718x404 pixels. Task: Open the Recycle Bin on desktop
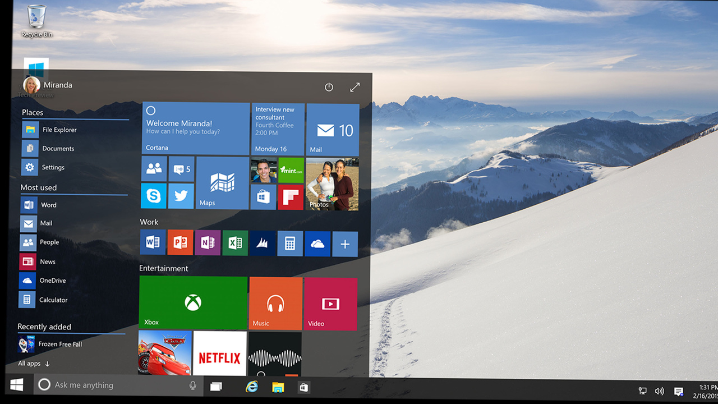coord(36,21)
